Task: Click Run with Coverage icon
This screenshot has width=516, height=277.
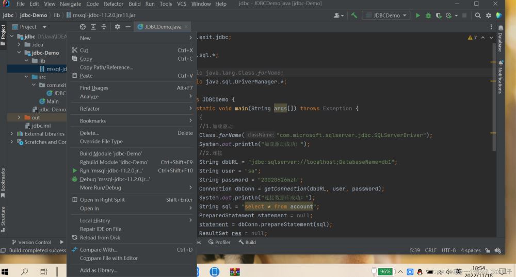Action: 439,15
